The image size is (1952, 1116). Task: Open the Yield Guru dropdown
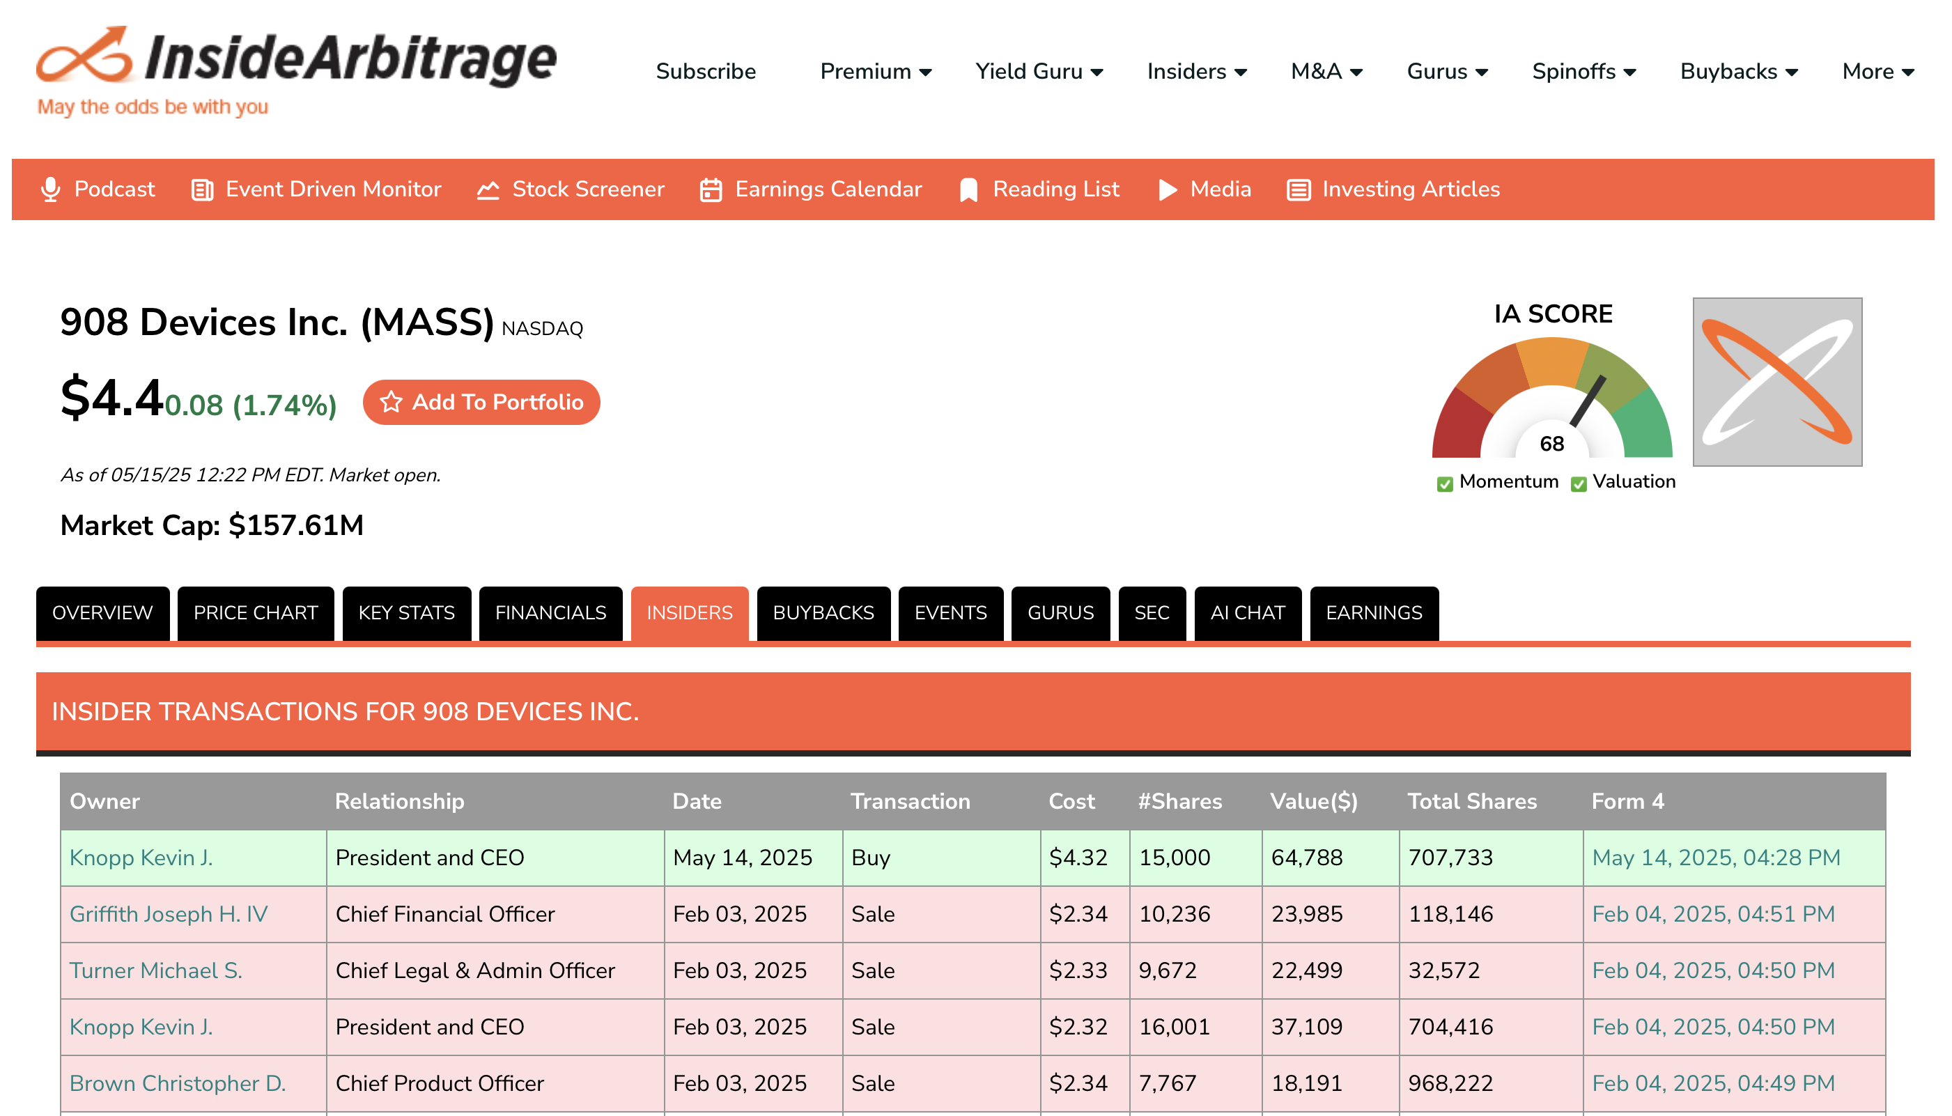tap(1039, 71)
